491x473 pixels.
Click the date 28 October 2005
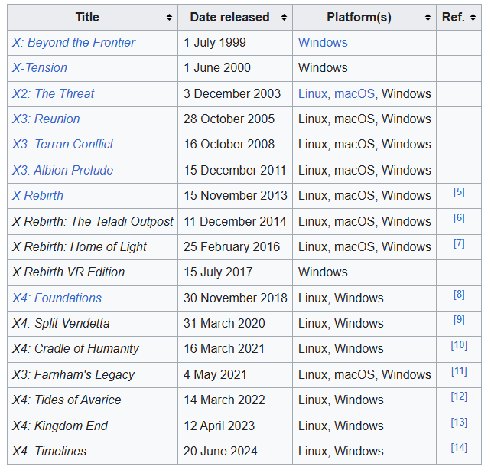click(x=229, y=119)
